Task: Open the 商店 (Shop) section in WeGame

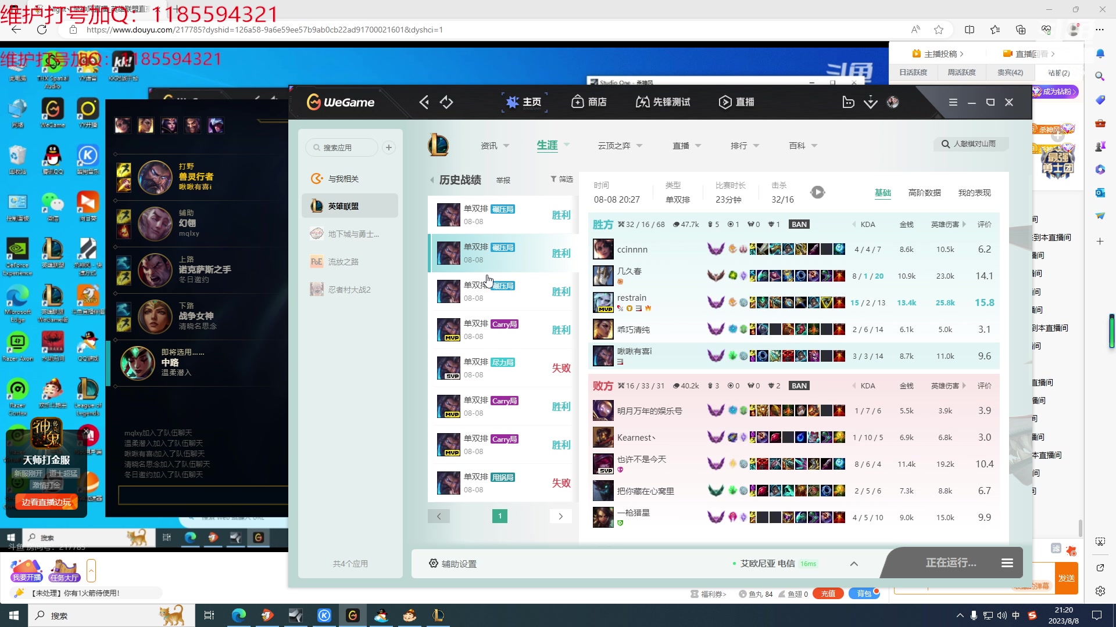Action: (x=589, y=102)
